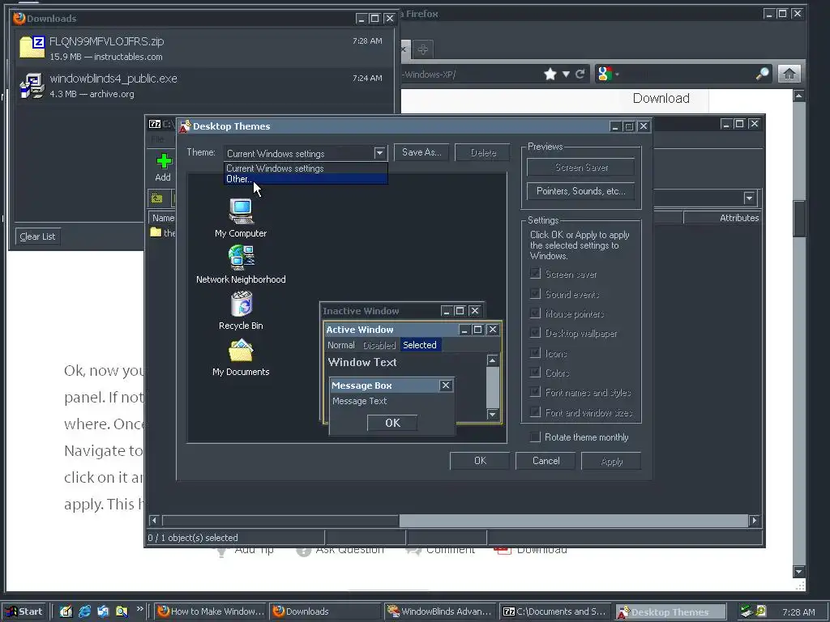Click preview window scrollbar down arrow
The height and width of the screenshot is (622, 830).
[x=492, y=414]
